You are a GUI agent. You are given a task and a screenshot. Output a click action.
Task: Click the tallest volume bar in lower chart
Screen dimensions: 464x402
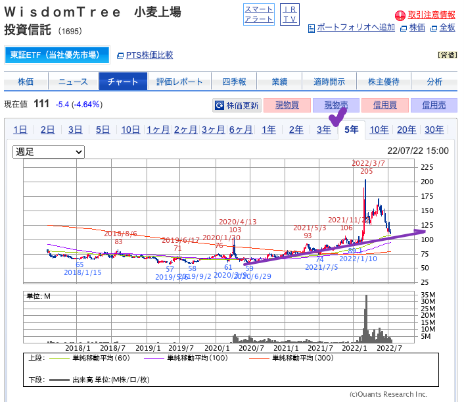(x=367, y=318)
